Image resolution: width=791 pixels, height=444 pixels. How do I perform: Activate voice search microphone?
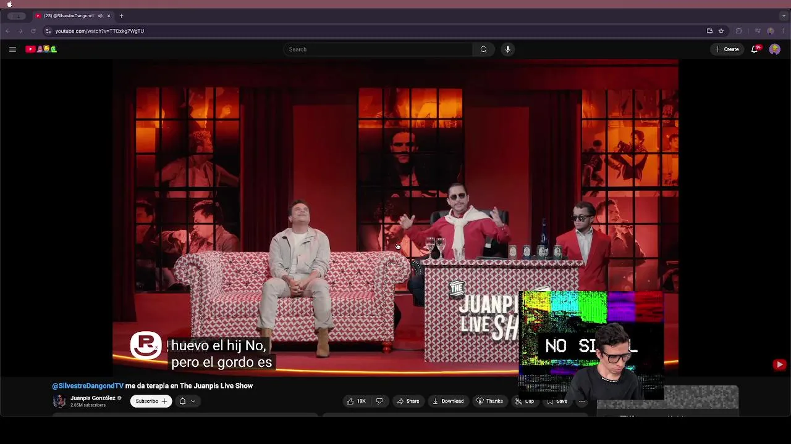[x=507, y=49]
